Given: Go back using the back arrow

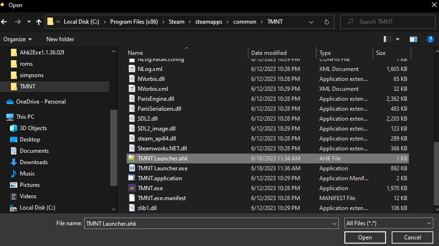Looking at the screenshot, I should click(4, 22).
